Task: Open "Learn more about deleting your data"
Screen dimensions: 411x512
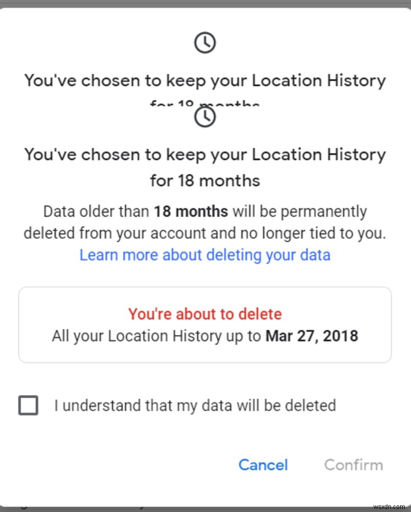Action: coord(204,255)
